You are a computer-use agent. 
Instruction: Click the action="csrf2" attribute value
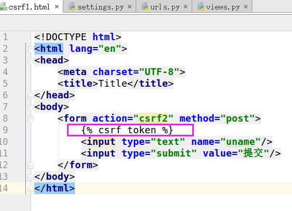coord(154,118)
